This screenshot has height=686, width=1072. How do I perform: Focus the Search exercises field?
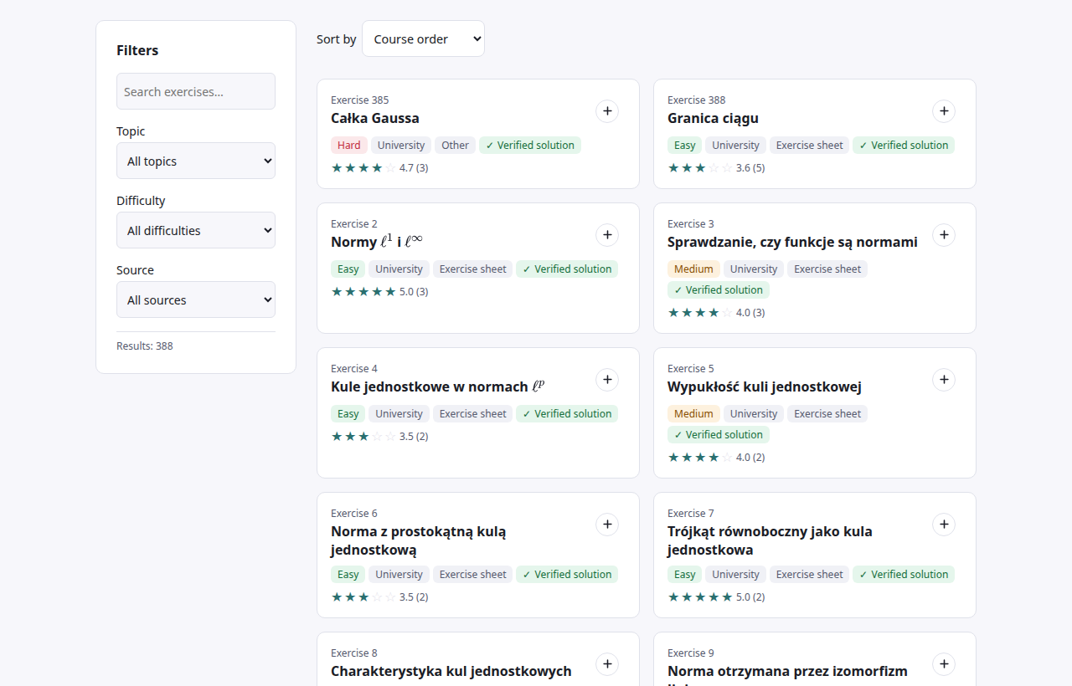196,91
